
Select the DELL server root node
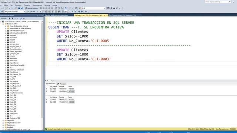point(22,21)
